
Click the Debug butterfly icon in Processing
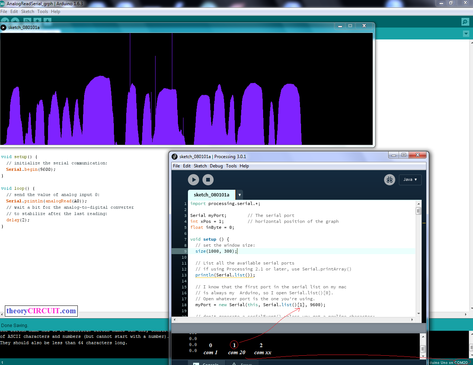point(389,180)
